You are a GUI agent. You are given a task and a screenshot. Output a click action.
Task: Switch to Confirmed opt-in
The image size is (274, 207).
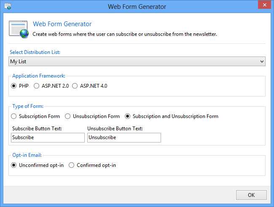click(x=72, y=165)
